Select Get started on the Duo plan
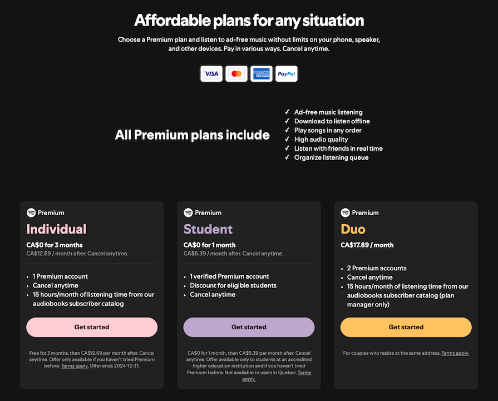 (x=406, y=327)
